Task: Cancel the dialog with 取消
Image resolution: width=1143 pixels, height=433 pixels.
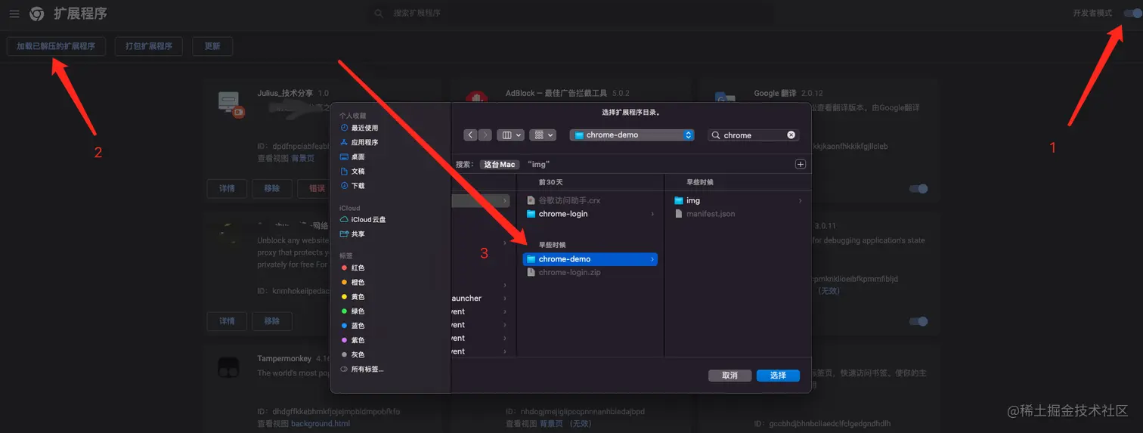Action: coord(729,376)
